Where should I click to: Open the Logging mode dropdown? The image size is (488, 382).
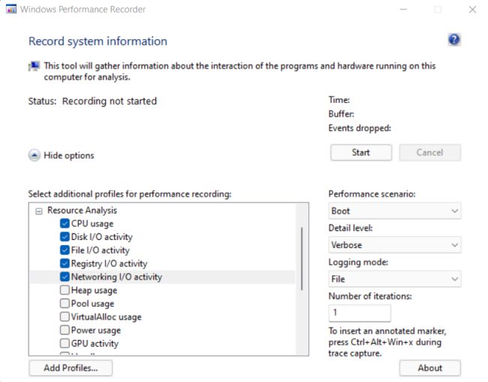[x=394, y=279]
